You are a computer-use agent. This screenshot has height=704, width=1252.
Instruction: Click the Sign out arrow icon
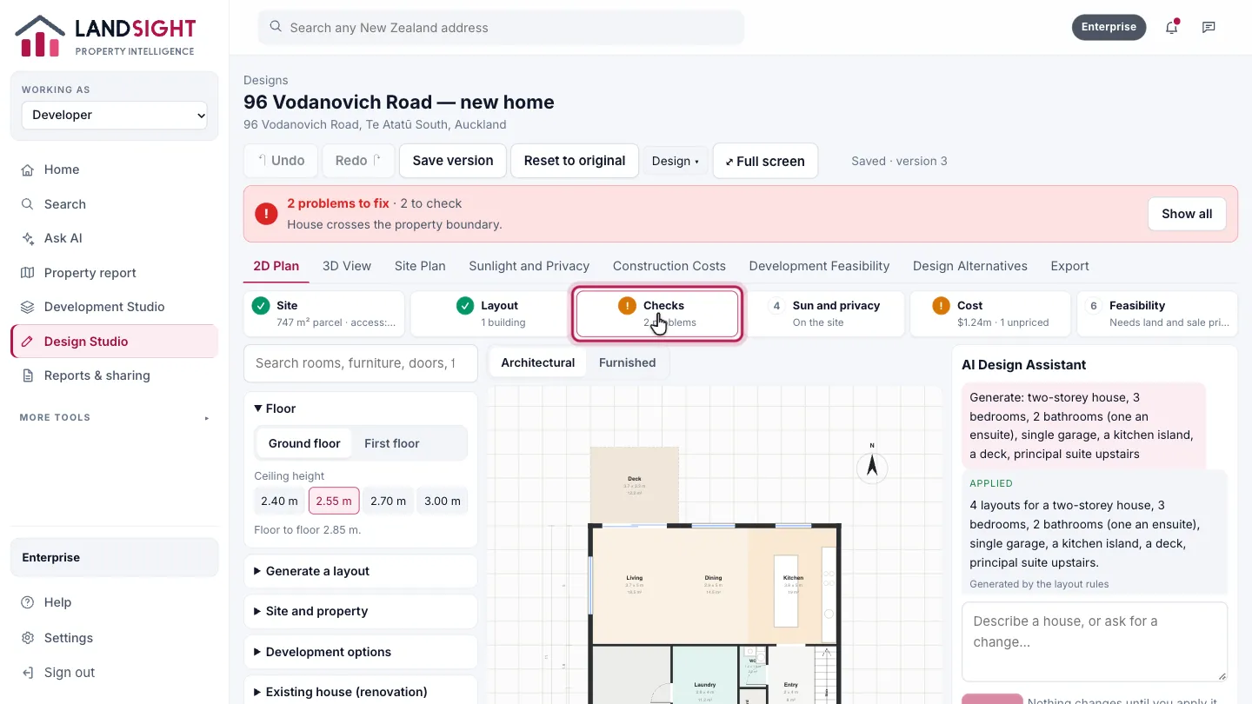click(28, 673)
